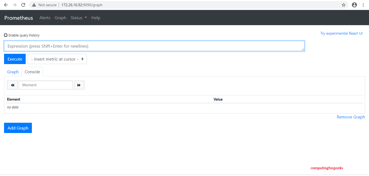Remove the current graph panel
This screenshot has width=369, height=176.
(x=351, y=117)
